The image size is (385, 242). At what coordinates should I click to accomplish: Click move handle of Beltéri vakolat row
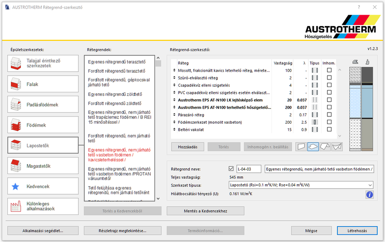(174, 129)
